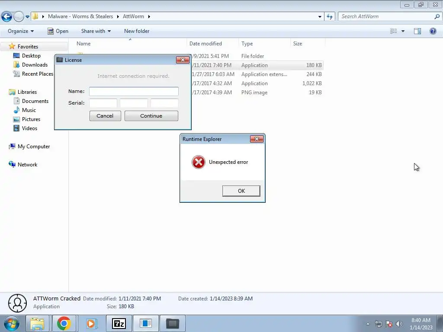This screenshot has height=332, width=443.
Task: Open the recent locations dropdown arrow
Action: pos(27,17)
